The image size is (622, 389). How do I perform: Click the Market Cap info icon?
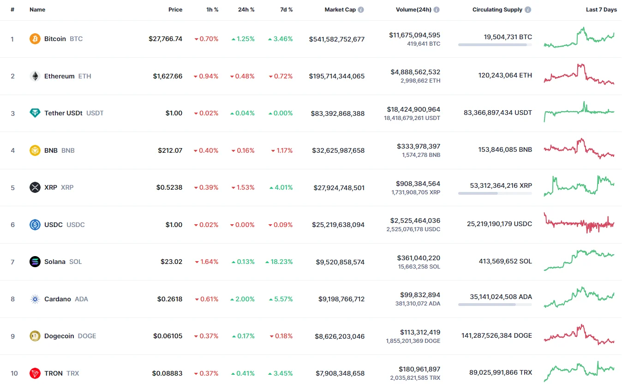coord(361,10)
